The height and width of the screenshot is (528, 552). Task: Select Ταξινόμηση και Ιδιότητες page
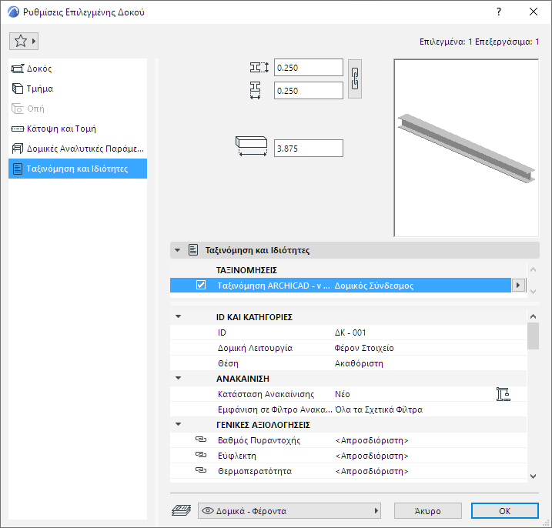click(x=78, y=169)
